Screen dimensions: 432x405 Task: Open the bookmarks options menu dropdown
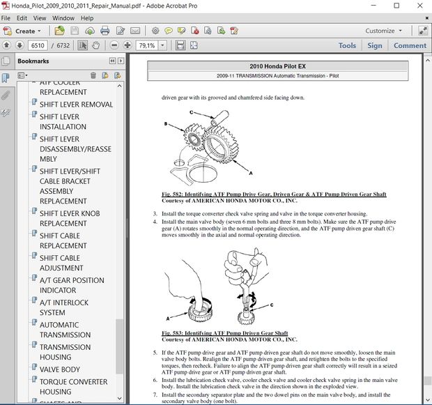tap(22, 75)
